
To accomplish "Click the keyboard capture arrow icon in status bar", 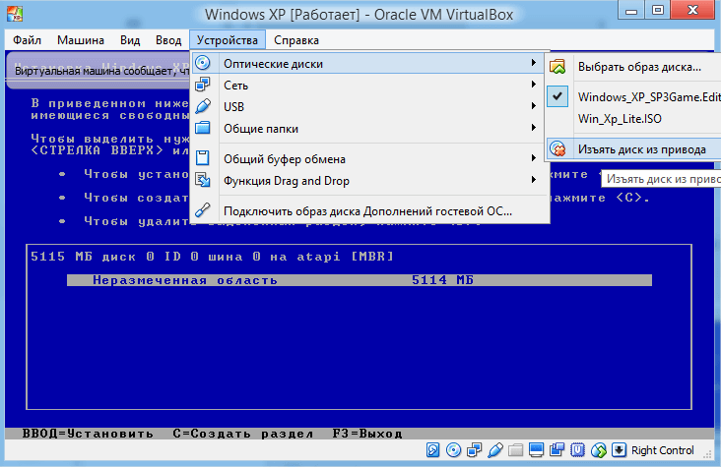I will (619, 450).
